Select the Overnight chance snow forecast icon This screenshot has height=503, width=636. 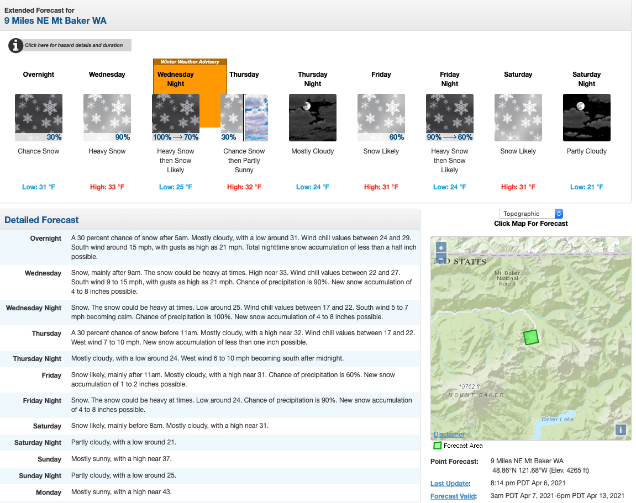[x=39, y=118]
